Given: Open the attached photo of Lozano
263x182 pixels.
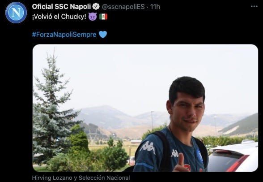Looking at the screenshot, I should coord(145,108).
